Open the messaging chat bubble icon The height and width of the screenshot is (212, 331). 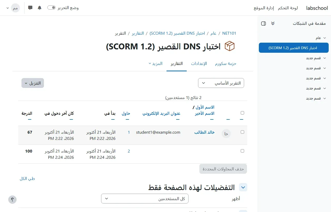coord(30,8)
